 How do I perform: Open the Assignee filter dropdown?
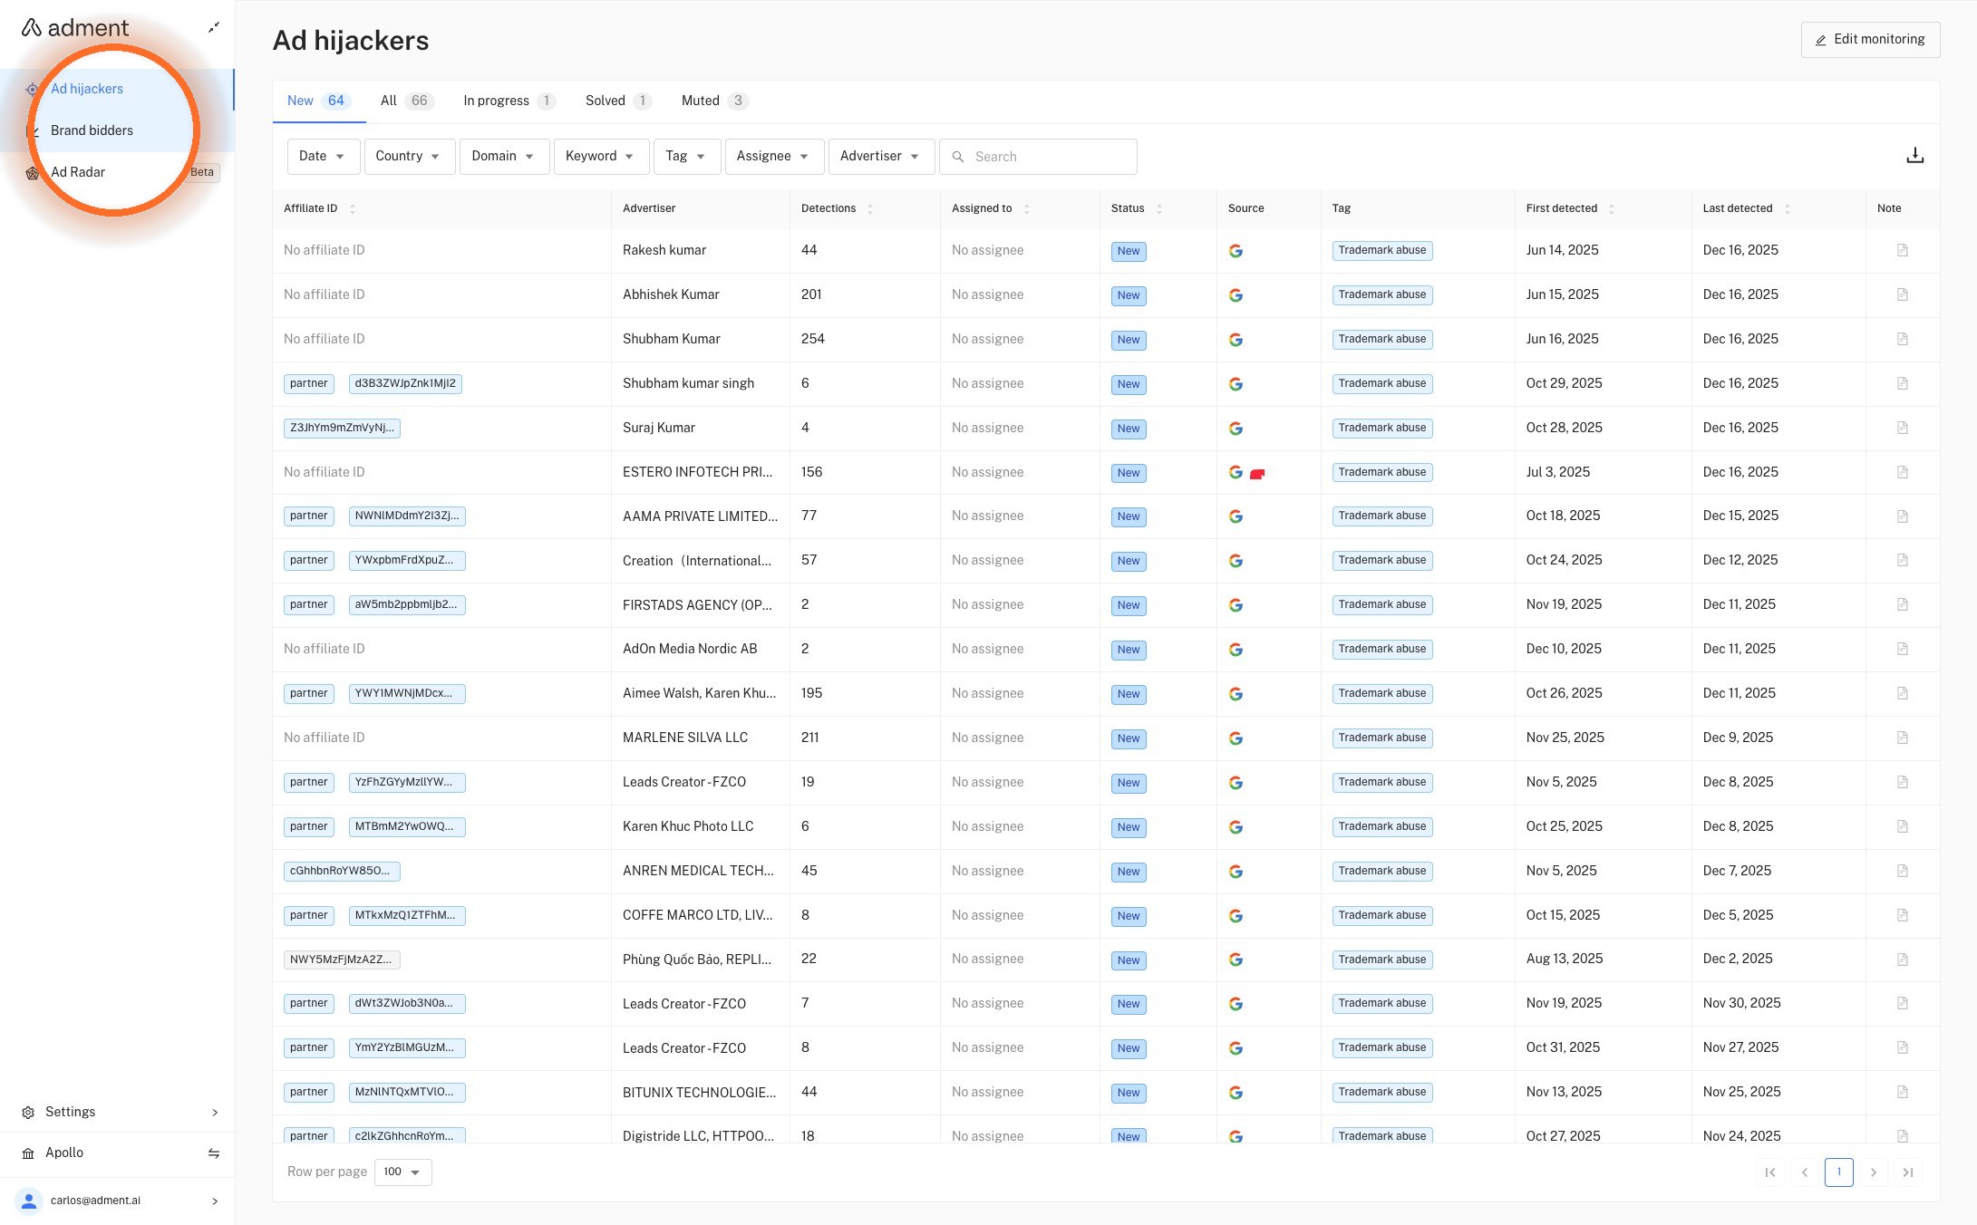tap(774, 157)
